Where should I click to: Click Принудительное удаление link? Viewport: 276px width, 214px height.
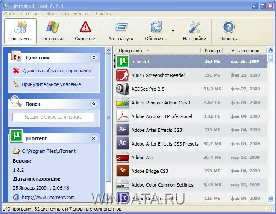tap(51, 84)
